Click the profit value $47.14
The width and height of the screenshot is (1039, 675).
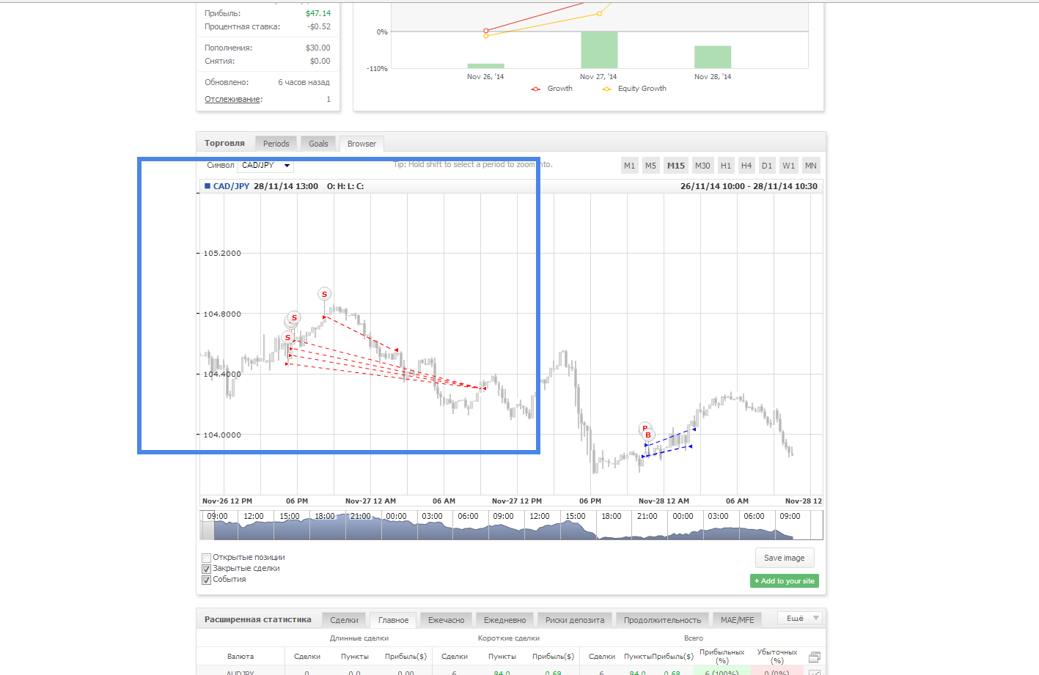pyautogui.click(x=318, y=13)
